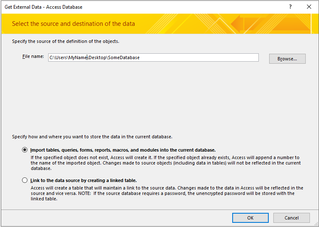
Task: Click the import option description paragraph
Action: point(165,163)
